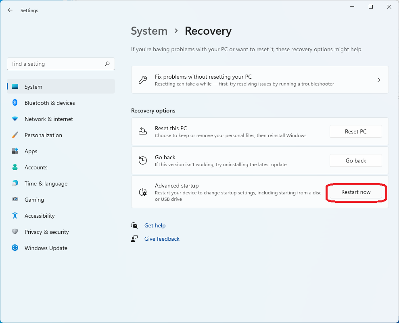Click the search magnifier icon
This screenshot has height=323, width=399.
pos(107,64)
